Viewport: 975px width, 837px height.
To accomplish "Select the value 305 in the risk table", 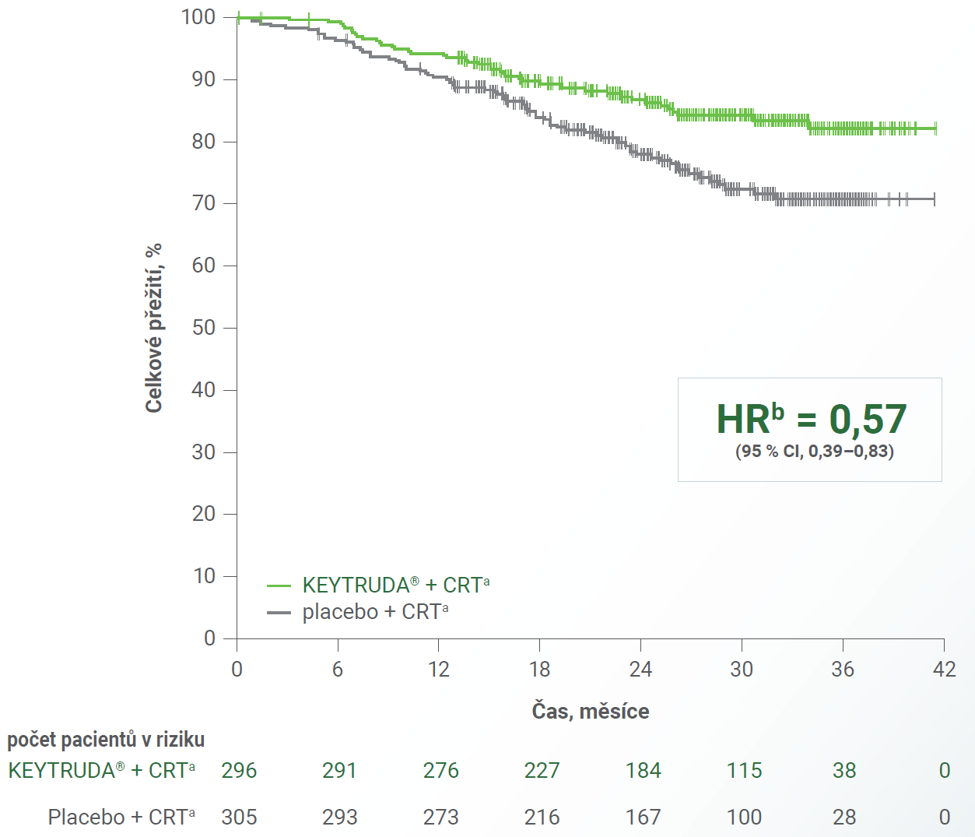I will pos(239,817).
